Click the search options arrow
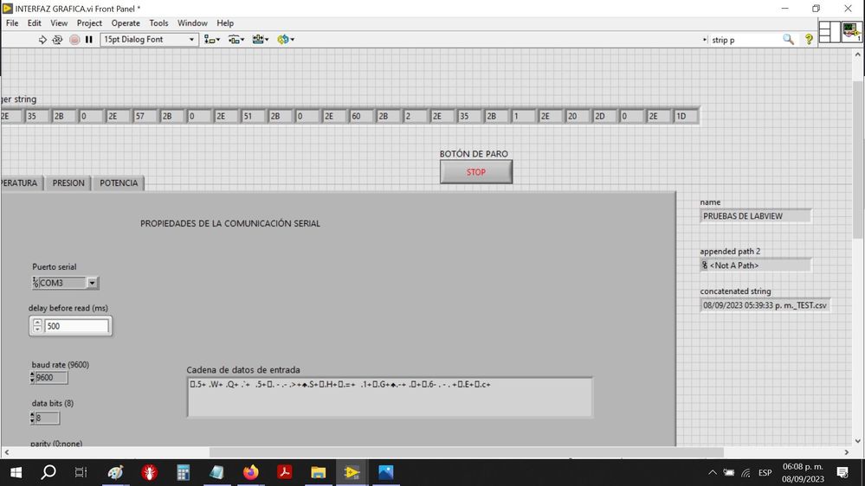Image resolution: width=865 pixels, height=486 pixels. [x=705, y=40]
